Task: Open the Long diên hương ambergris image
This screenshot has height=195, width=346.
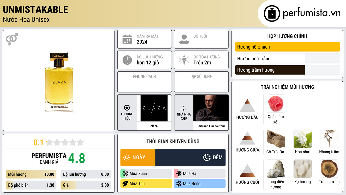Action: (276, 169)
